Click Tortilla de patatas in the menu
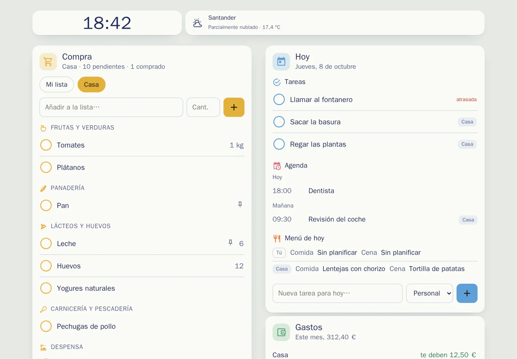This screenshot has width=517, height=359. click(437, 269)
